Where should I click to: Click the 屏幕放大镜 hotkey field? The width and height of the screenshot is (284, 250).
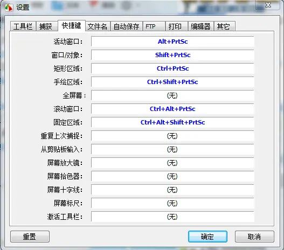(x=172, y=163)
